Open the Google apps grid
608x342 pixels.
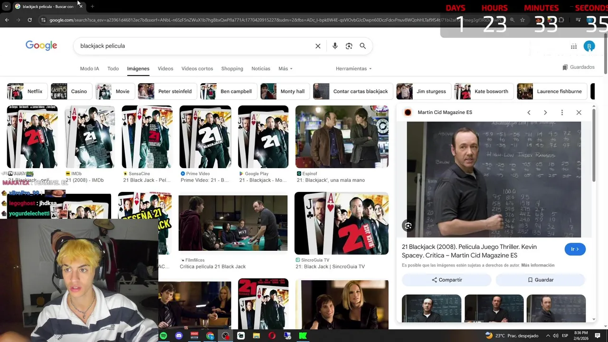pos(574,46)
